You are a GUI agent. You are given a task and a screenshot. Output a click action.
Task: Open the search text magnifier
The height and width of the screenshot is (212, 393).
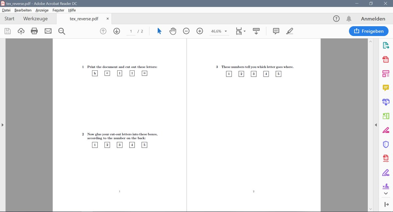tap(62, 31)
